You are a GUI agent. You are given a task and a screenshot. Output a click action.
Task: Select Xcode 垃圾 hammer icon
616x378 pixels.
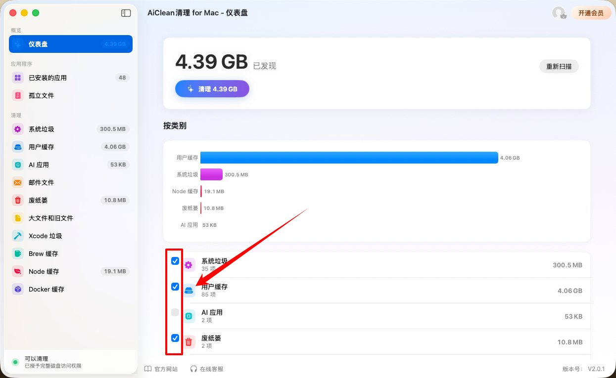pyautogui.click(x=18, y=236)
